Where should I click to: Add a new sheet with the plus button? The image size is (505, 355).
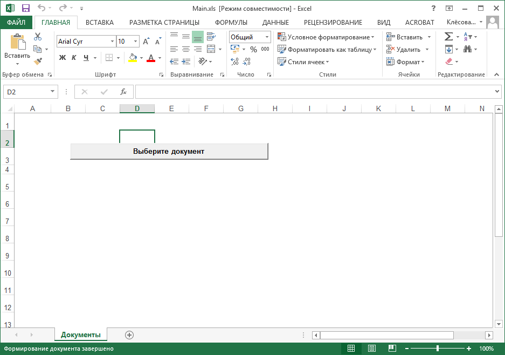click(x=129, y=335)
